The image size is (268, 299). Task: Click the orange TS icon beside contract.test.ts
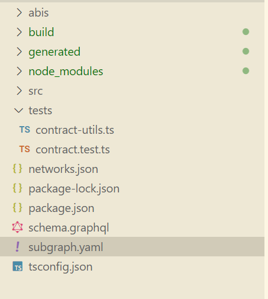point(25,149)
